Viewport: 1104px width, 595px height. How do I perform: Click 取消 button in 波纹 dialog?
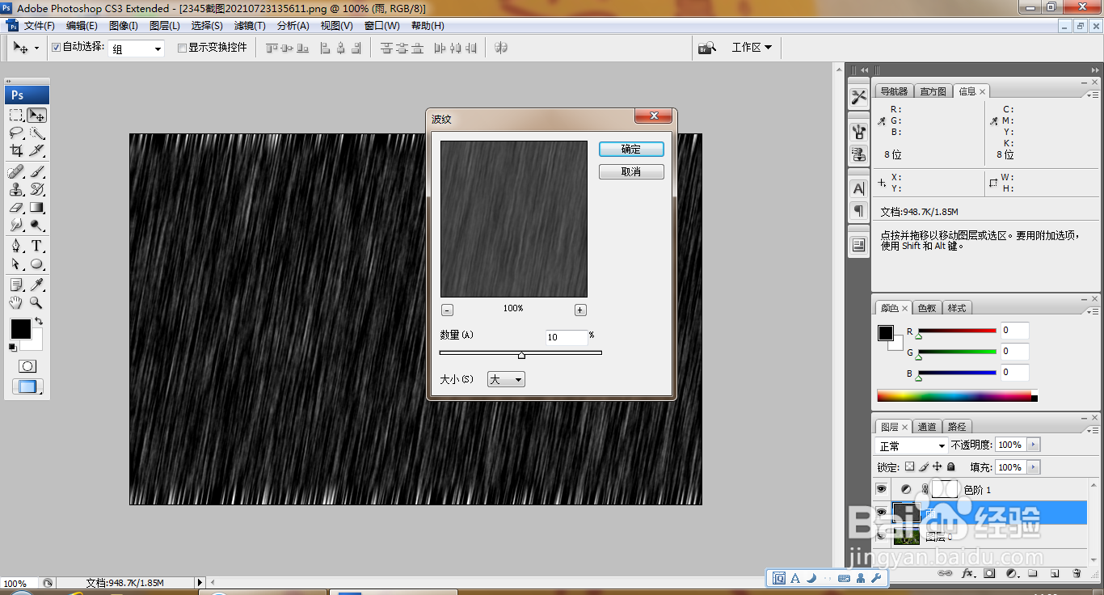coord(631,172)
